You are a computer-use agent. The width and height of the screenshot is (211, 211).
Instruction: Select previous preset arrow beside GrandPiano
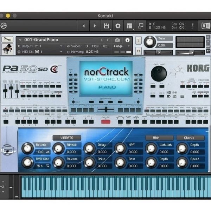(102, 40)
